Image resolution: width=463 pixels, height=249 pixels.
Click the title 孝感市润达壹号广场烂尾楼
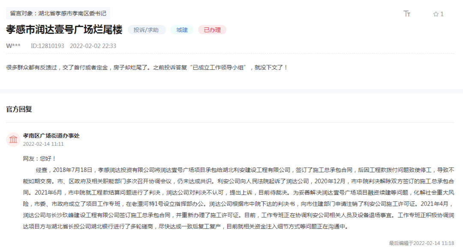[64, 30]
